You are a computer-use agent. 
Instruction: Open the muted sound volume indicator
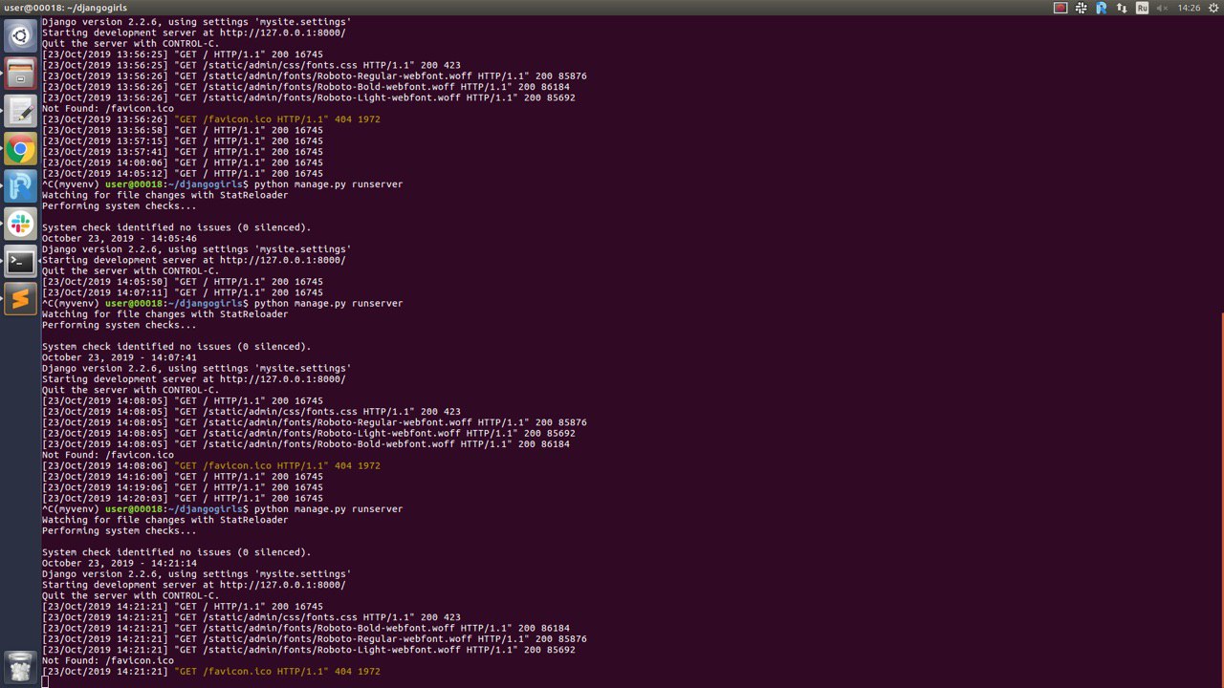(1163, 8)
